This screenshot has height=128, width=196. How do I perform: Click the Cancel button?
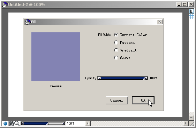pos(117,100)
